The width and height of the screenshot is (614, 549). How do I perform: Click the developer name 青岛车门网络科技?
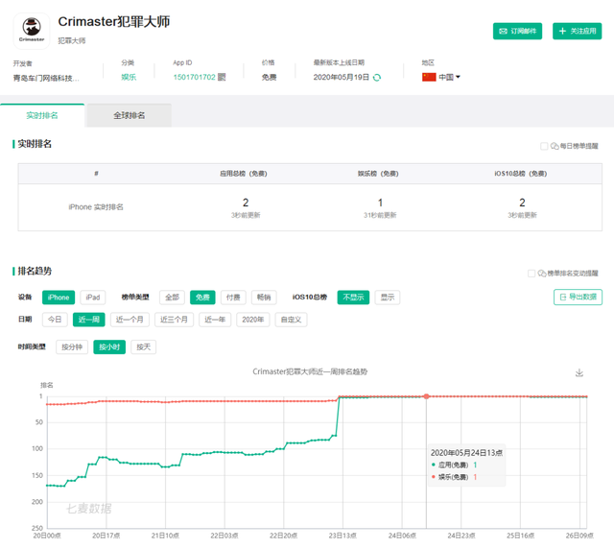[46, 78]
